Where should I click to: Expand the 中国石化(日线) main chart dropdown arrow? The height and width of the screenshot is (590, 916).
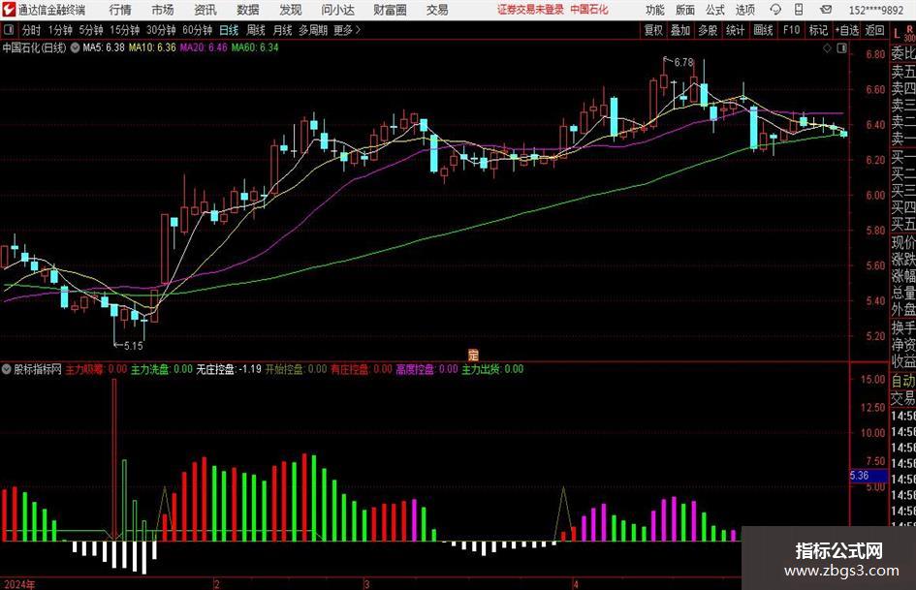pyautogui.click(x=75, y=47)
